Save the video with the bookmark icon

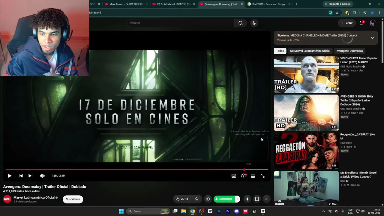[x=257, y=199]
